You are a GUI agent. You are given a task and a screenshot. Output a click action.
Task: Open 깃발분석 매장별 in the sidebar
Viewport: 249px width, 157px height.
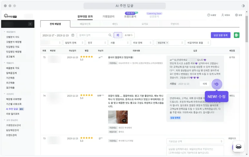tap(14, 42)
